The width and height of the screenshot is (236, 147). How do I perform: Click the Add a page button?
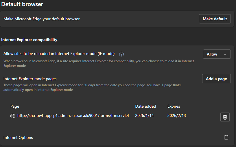pyautogui.click(x=216, y=79)
